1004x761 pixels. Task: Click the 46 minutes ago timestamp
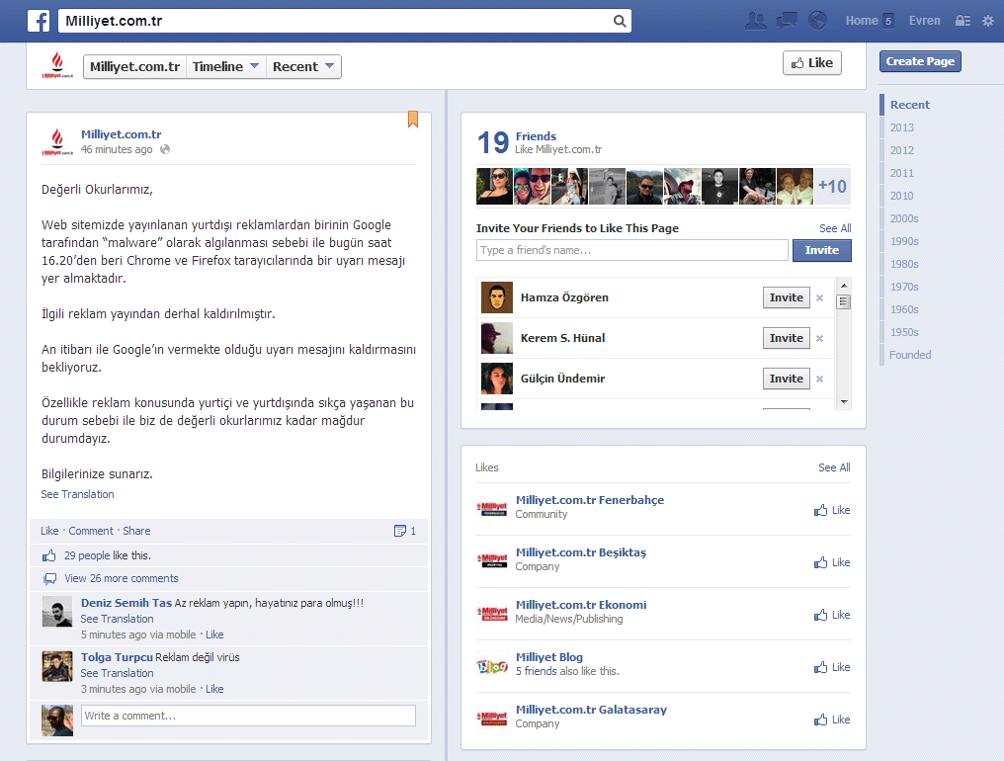click(117, 149)
